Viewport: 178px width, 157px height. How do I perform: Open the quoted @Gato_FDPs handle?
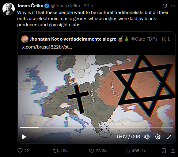click(x=144, y=39)
